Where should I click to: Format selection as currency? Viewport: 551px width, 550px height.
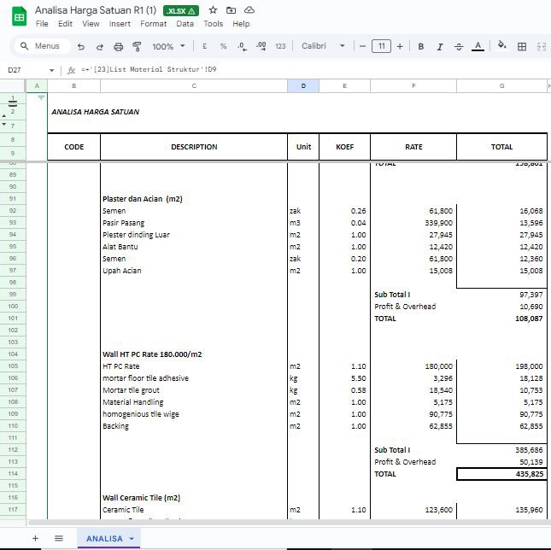[x=204, y=46]
